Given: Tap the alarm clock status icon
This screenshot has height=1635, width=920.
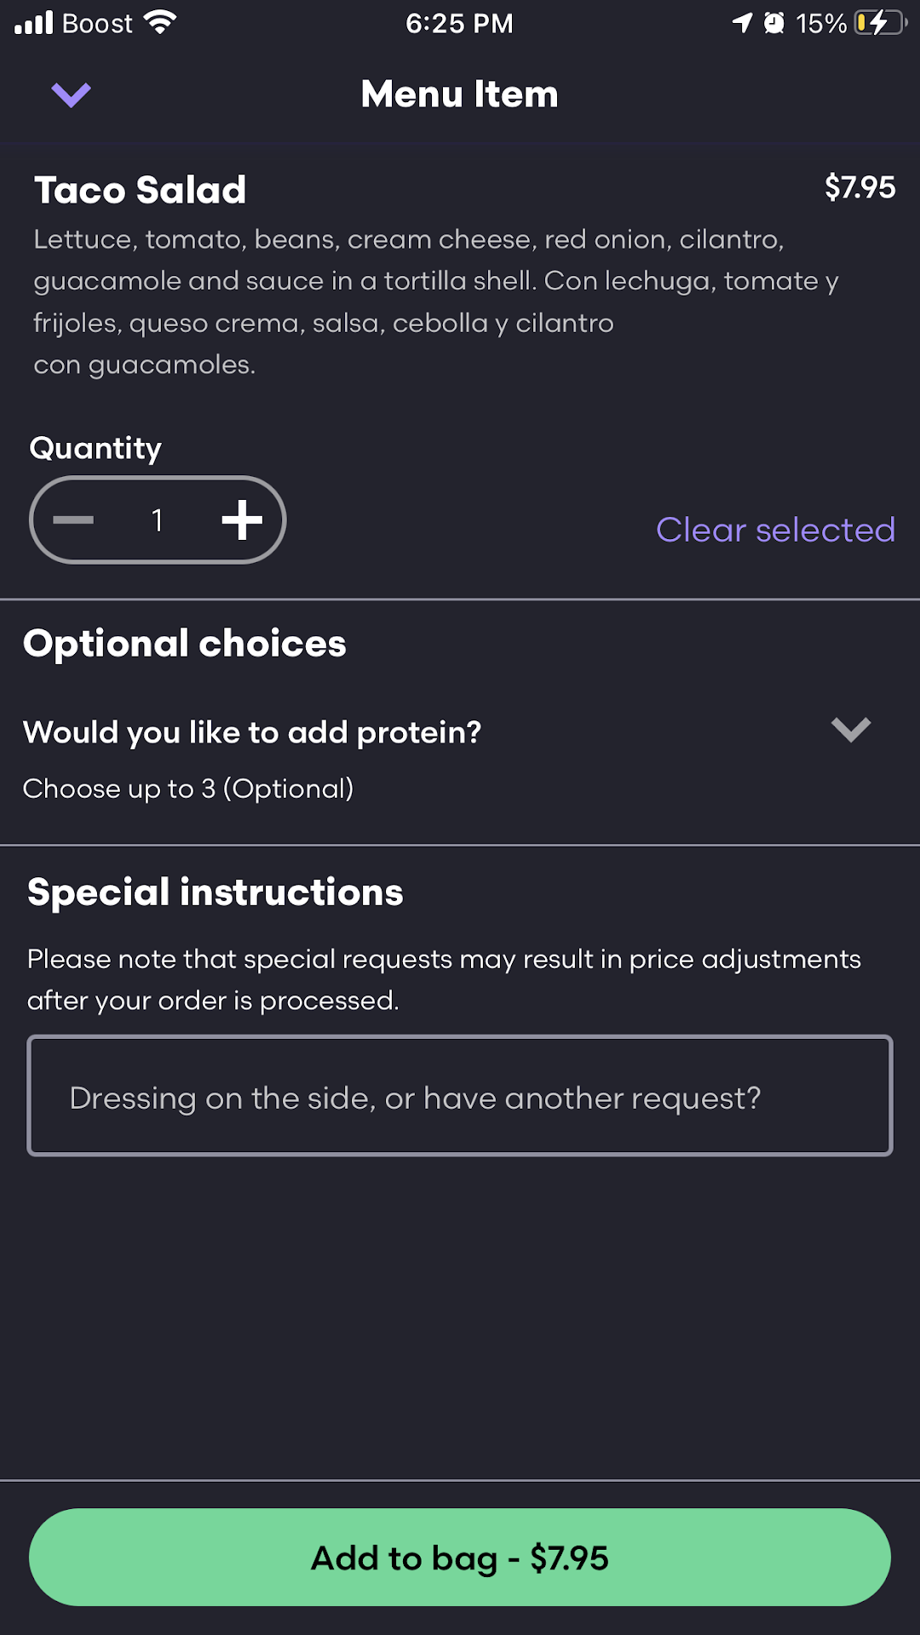Looking at the screenshot, I should (x=773, y=23).
